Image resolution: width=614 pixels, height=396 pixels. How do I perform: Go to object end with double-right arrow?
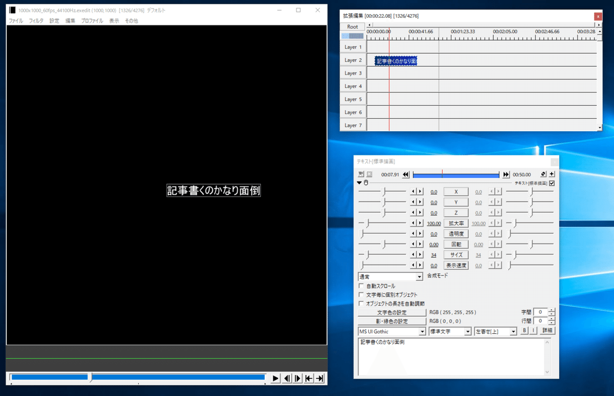506,175
